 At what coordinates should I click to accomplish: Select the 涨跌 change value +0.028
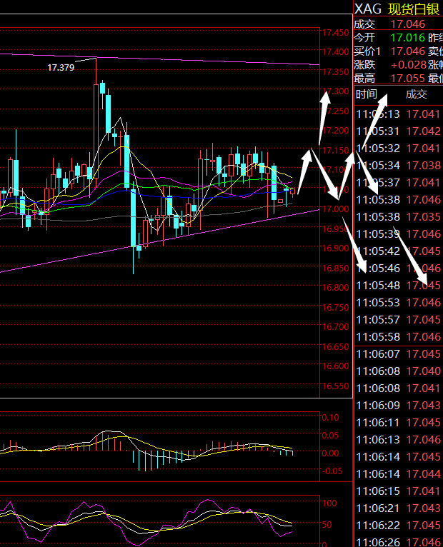tap(409, 65)
